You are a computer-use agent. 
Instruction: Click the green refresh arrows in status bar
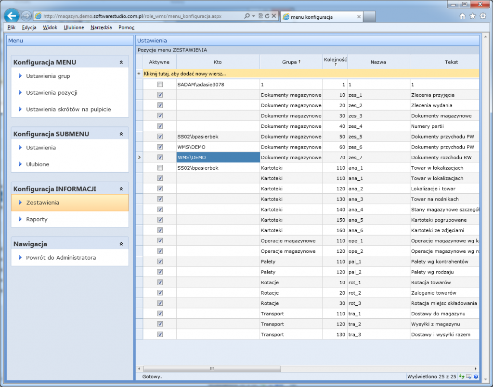461,376
